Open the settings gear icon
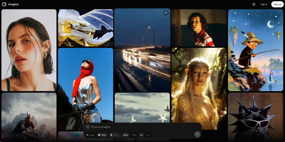 coord(254,4)
